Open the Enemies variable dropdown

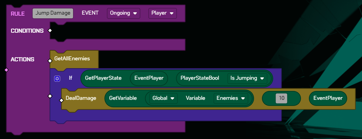(x=231, y=98)
